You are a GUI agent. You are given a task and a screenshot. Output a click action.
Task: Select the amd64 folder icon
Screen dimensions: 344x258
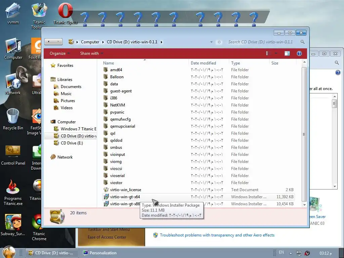pyautogui.click(x=106, y=70)
